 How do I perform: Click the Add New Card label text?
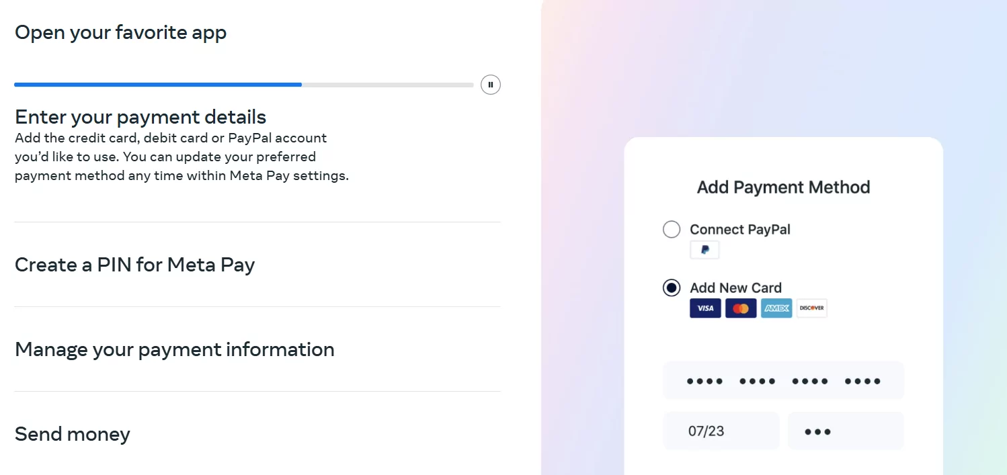735,288
